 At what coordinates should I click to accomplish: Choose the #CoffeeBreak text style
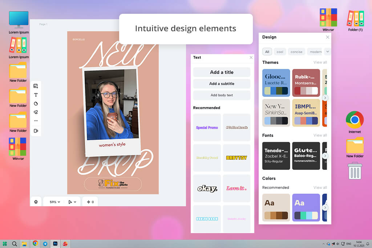point(236,127)
